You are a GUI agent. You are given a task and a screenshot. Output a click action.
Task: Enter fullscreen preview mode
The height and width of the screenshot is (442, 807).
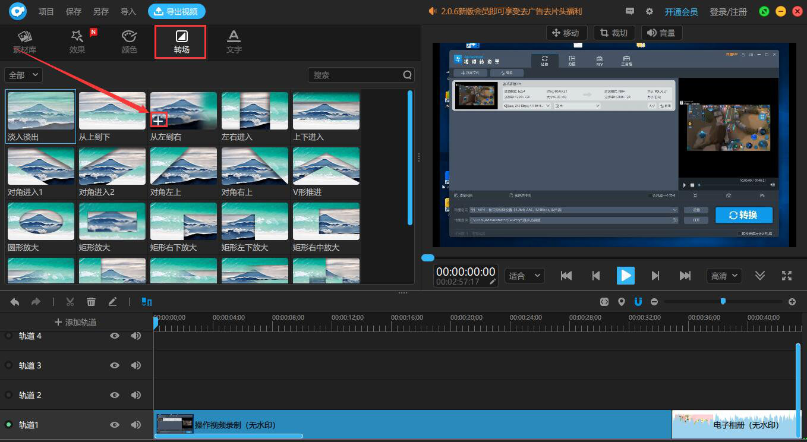[x=787, y=276]
